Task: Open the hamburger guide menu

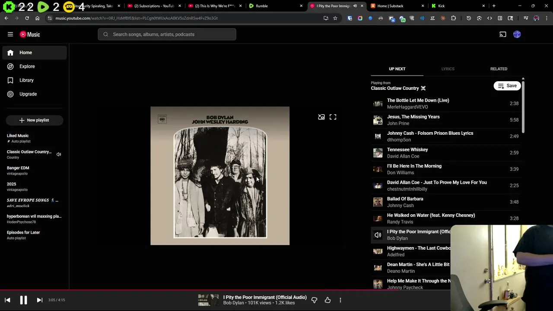Action: (10, 34)
